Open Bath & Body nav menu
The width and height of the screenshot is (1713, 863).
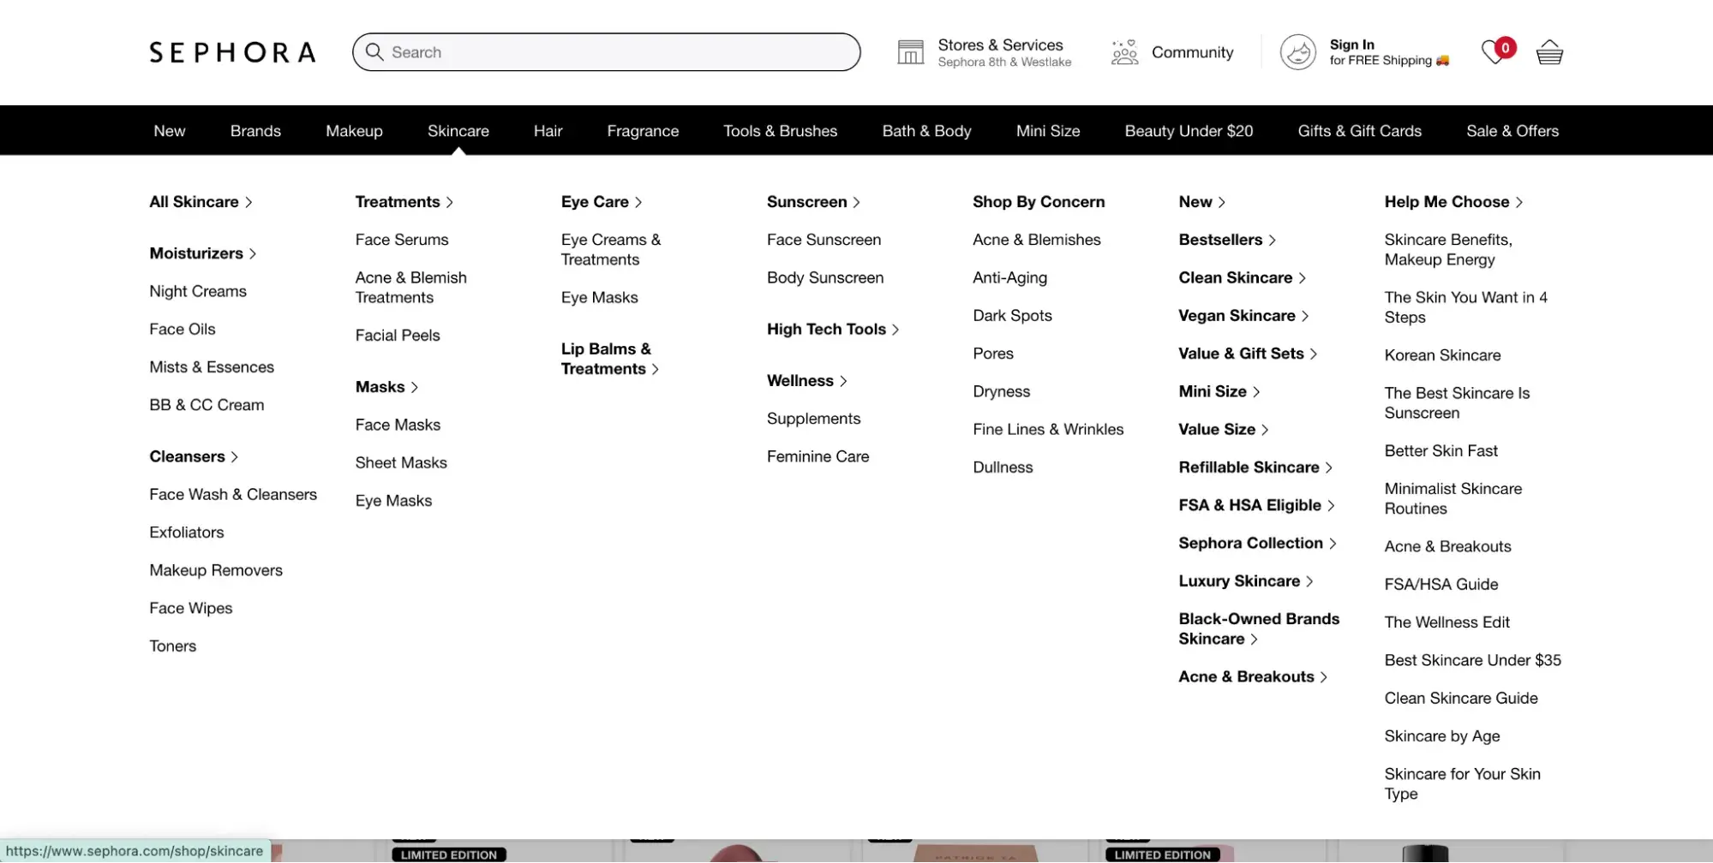(926, 131)
